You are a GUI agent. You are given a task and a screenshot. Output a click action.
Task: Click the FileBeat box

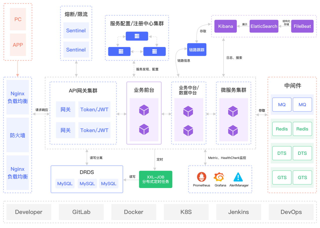click(302, 26)
